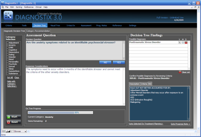Enable the Impulse category checkbox
This screenshot has width=201, height=137.
click(7, 57)
